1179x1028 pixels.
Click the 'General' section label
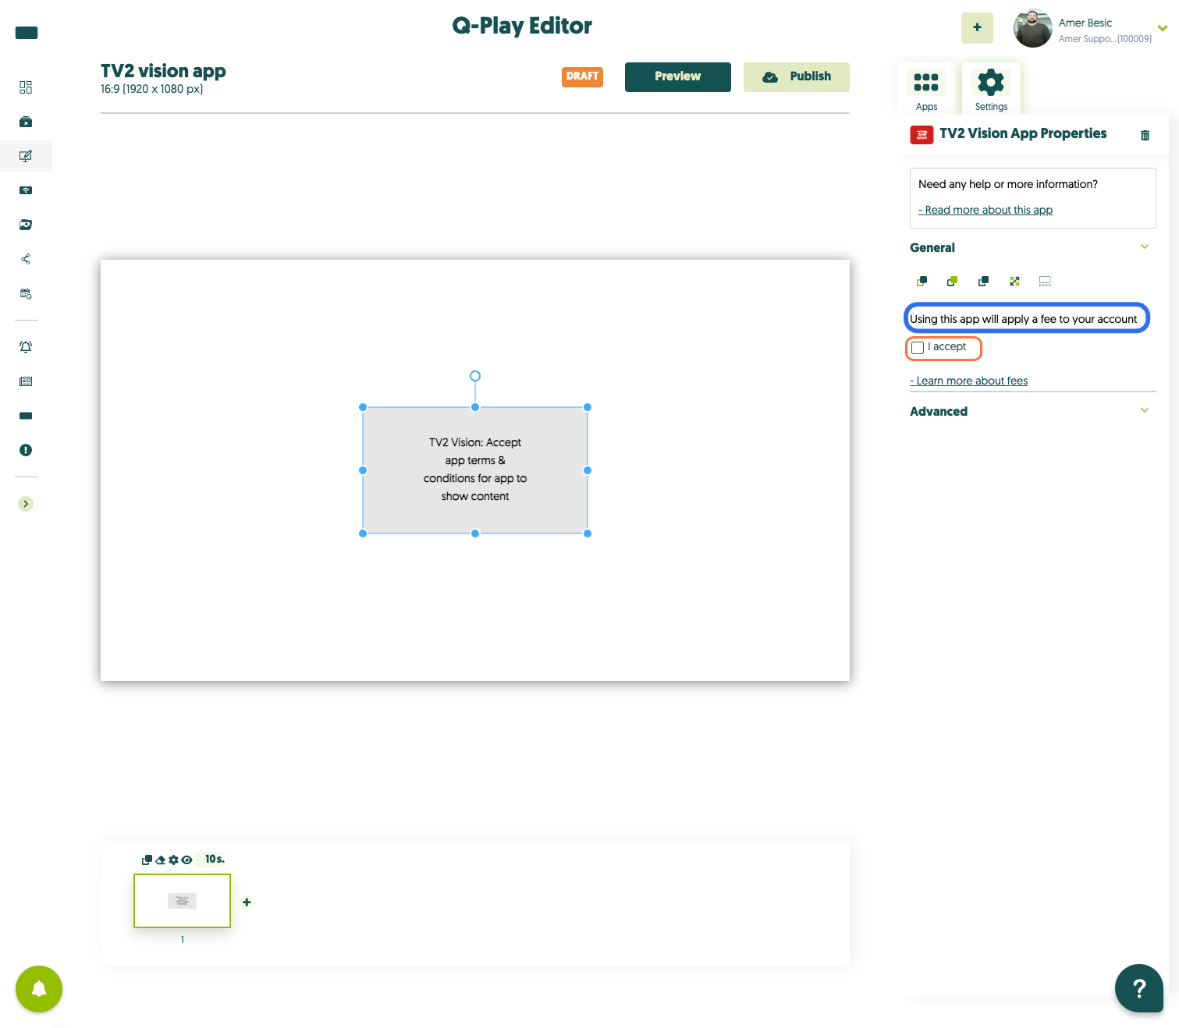(932, 247)
